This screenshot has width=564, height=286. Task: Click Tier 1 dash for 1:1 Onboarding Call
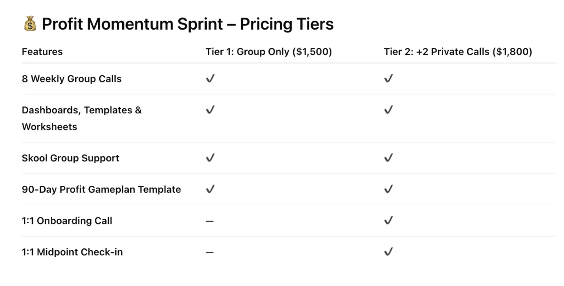210,221
